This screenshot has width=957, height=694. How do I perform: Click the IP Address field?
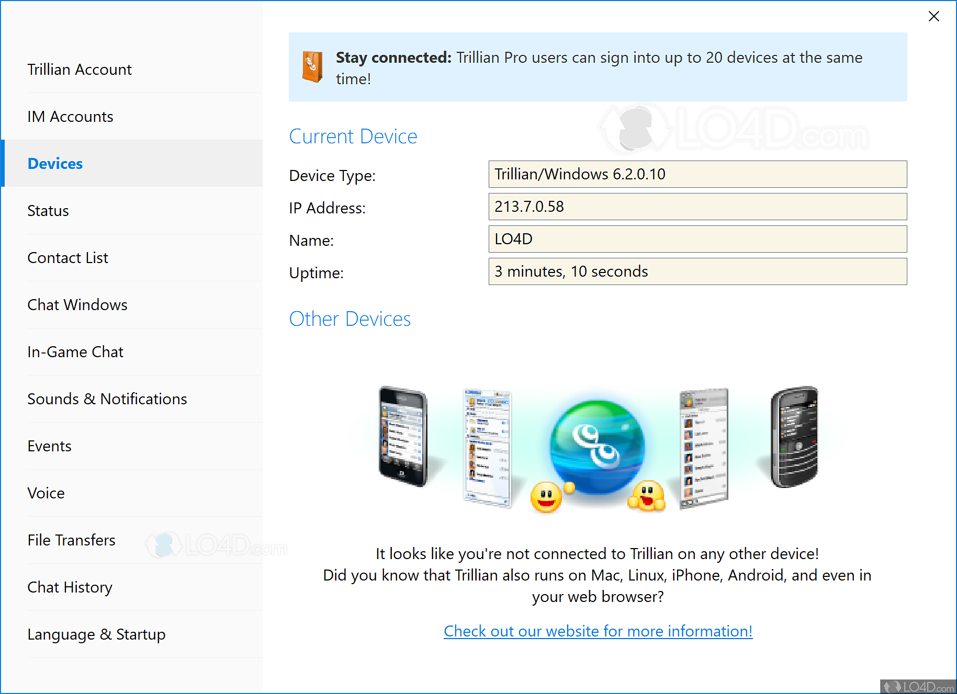697,207
